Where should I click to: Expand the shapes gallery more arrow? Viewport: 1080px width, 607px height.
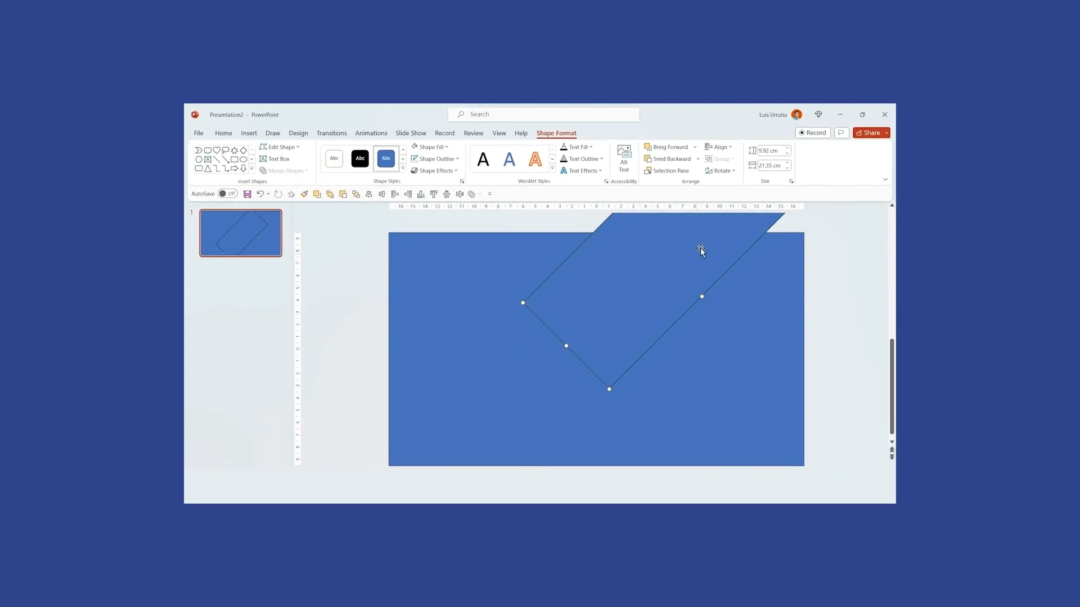coord(251,169)
